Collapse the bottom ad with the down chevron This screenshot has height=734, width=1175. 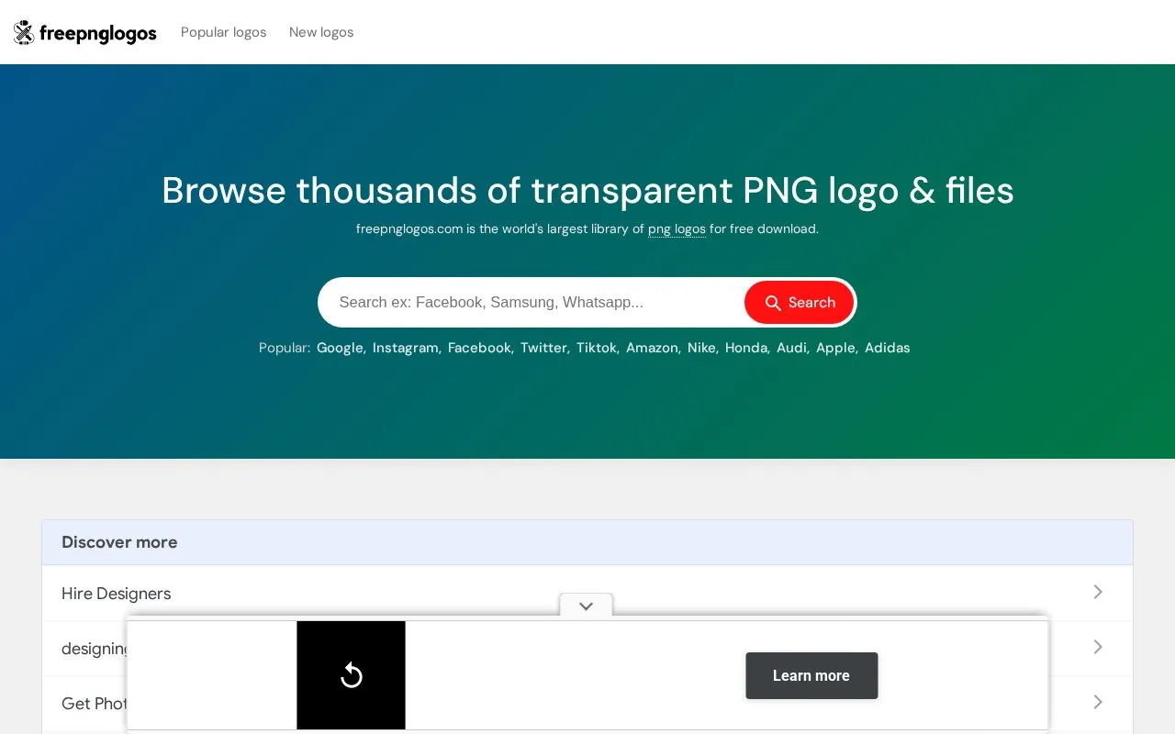coord(586,606)
